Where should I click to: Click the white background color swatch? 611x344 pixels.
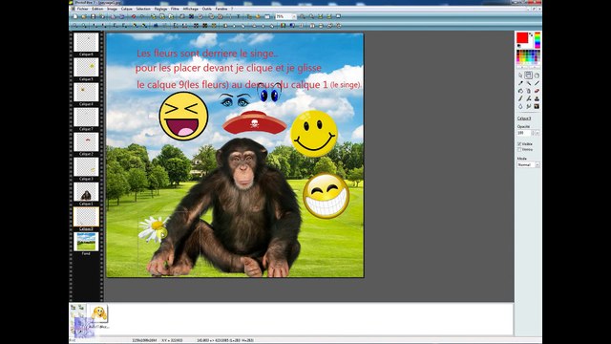pyautogui.click(x=531, y=44)
